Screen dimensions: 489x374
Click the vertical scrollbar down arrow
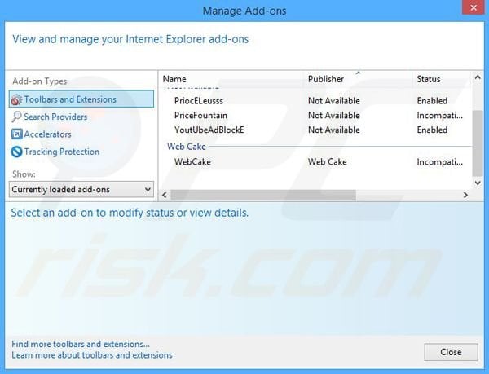click(478, 183)
